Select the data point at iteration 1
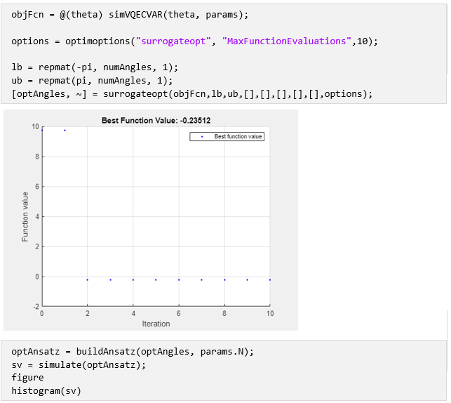The height and width of the screenshot is (403, 451). pos(65,130)
